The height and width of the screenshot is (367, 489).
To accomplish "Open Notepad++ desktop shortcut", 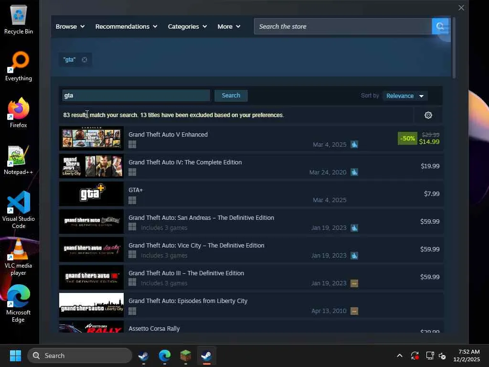I will 19,160.
